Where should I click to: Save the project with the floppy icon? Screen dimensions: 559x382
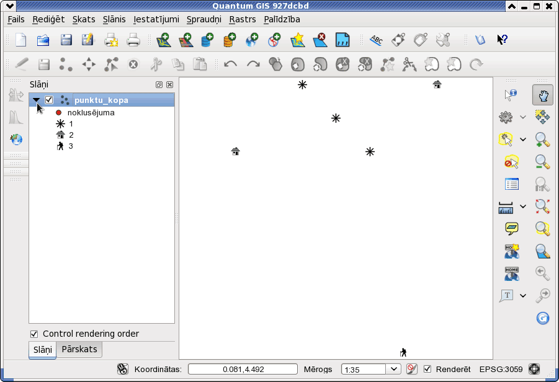pos(66,40)
